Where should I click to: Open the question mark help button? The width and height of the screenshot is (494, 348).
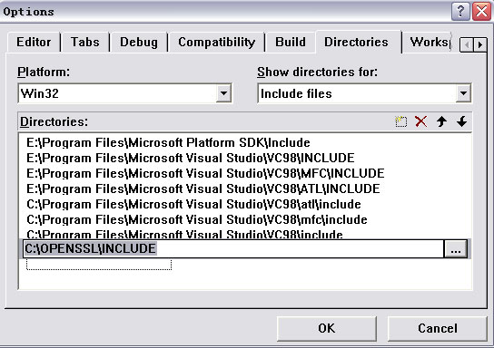(x=460, y=12)
